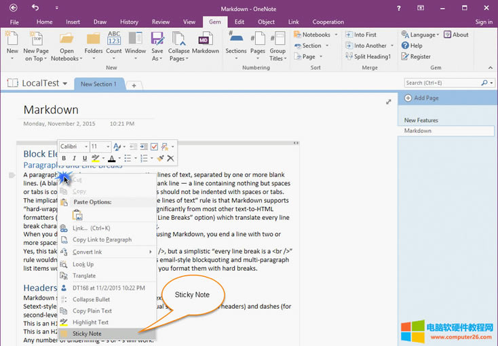
Task: Toggle Italic in the mini toolbar
Action: click(x=73, y=158)
